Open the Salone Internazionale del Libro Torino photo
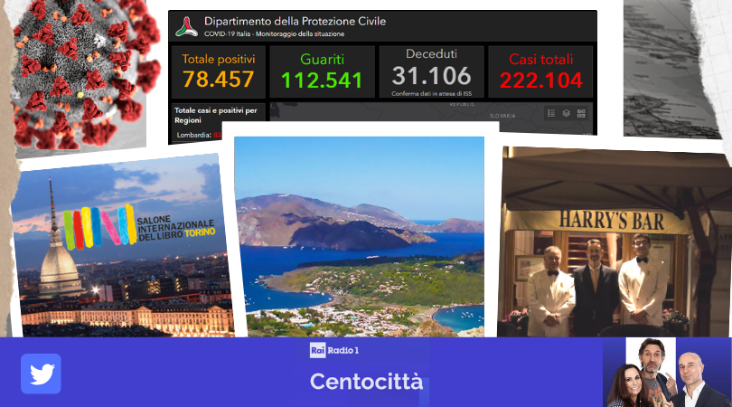This screenshot has height=407, width=732. [122, 247]
